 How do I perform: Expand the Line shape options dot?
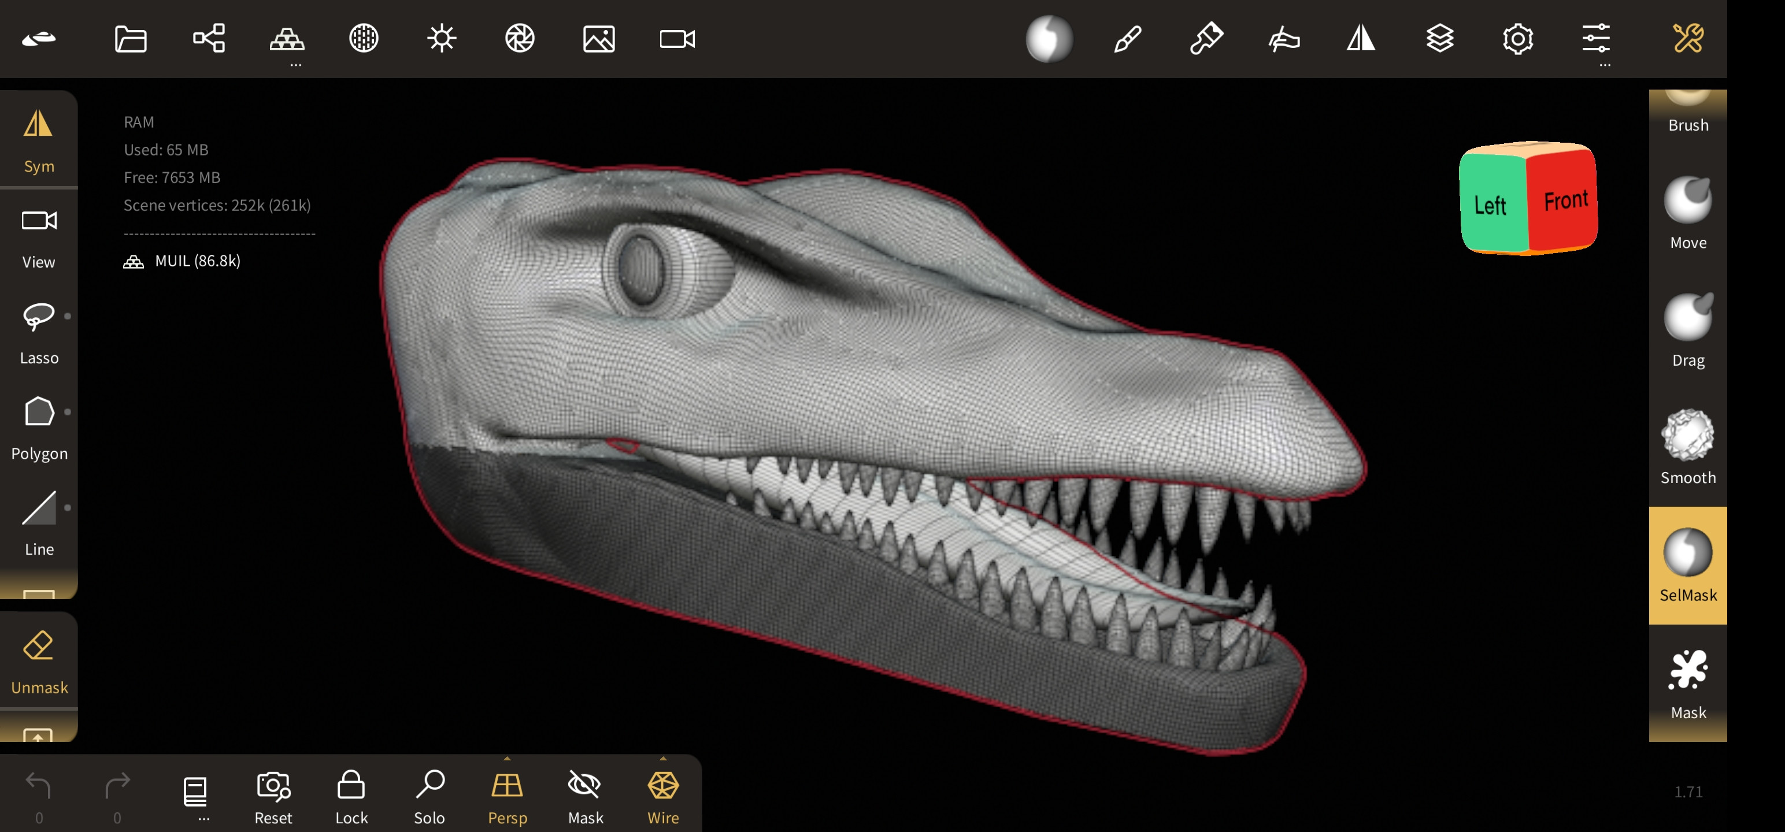[67, 507]
